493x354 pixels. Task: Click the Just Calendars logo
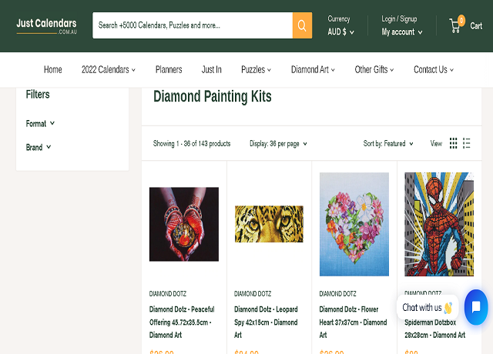point(46,25)
